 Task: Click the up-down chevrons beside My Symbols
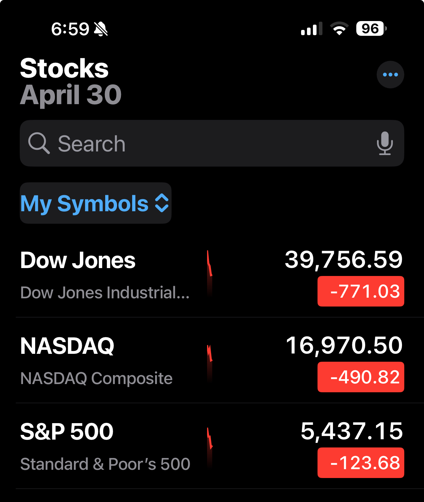pos(162,203)
